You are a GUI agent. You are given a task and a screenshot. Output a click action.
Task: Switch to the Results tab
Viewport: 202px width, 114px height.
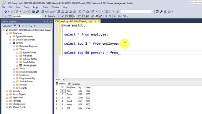(x=61, y=84)
